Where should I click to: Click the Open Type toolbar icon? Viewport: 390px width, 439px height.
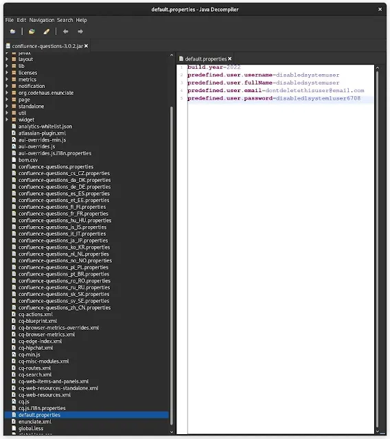point(32,32)
